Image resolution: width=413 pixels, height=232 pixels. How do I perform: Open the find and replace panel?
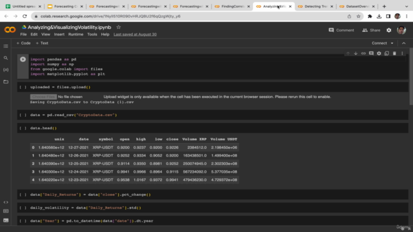[6, 58]
